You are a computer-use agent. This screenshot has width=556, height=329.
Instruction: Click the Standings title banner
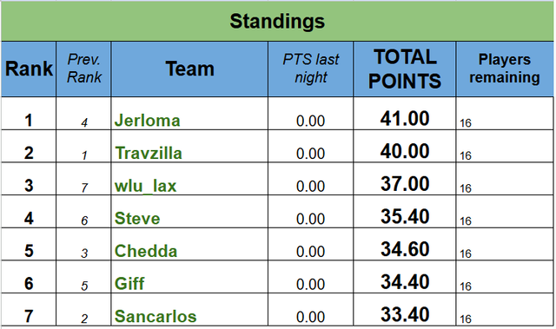tap(277, 21)
